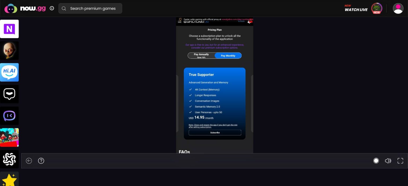The width and height of the screenshot is (408, 186).
Task: Select the Pay Monthly option
Action: click(228, 56)
